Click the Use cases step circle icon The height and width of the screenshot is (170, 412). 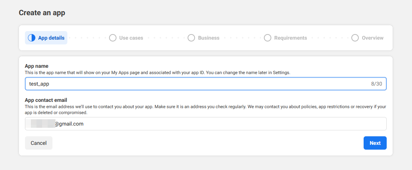point(113,38)
